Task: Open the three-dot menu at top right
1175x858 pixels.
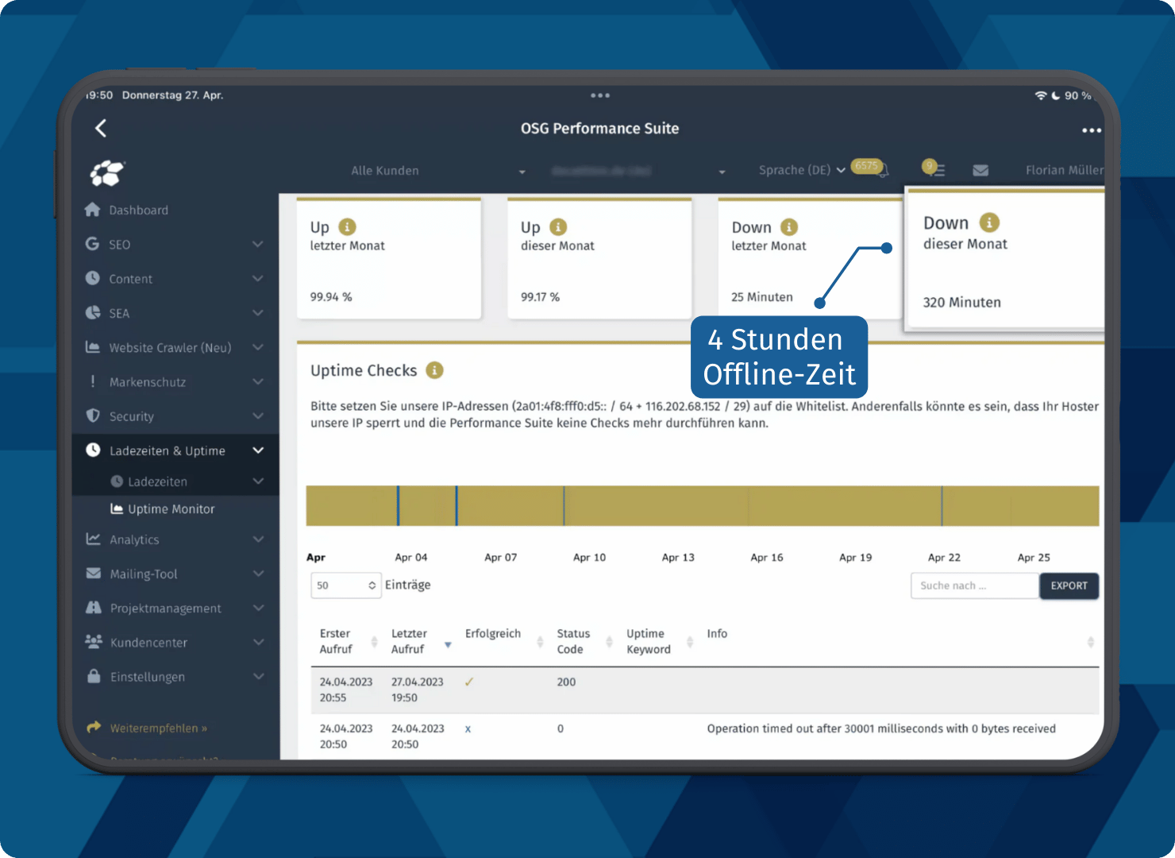Action: coord(1091,130)
